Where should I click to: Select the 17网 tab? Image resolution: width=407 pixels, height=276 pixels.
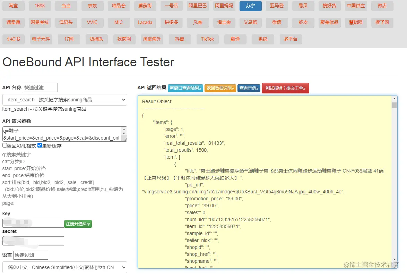[x=69, y=39]
